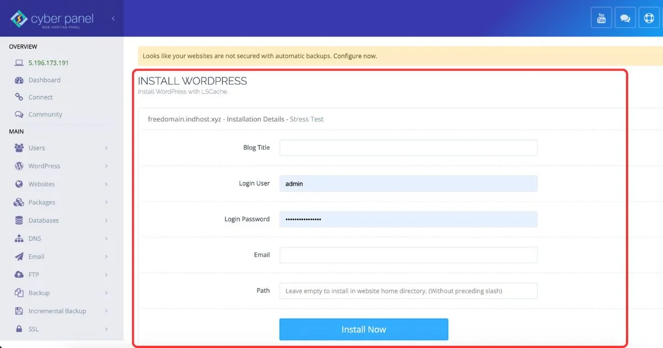
Task: Click the Configure now backup notice
Action: coord(355,56)
